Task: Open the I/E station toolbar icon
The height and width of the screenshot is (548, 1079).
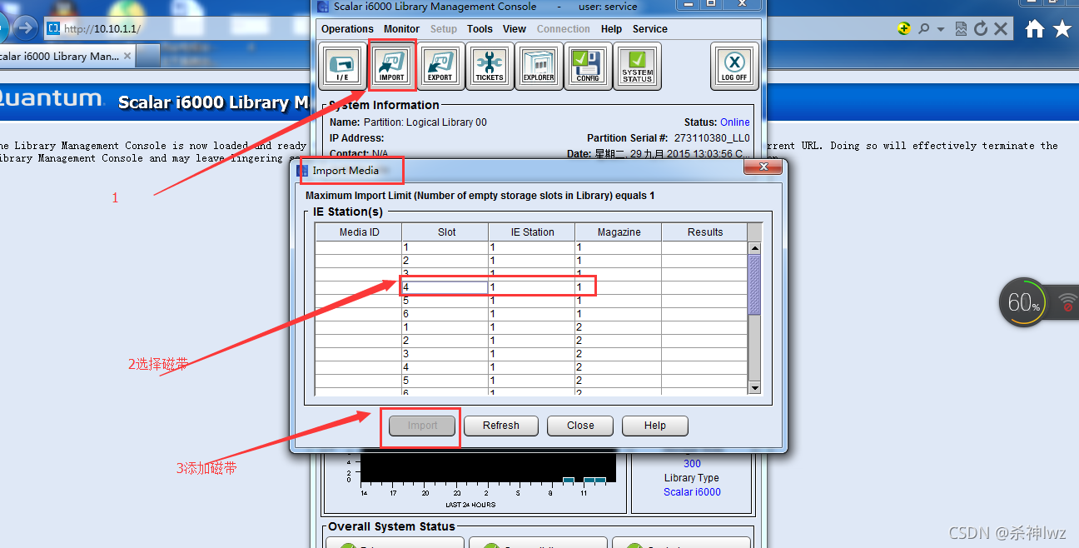Action: pos(342,66)
